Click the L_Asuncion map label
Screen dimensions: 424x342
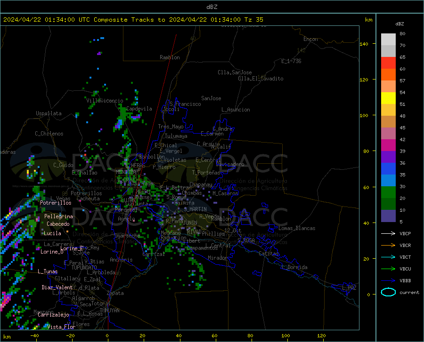[236, 110]
